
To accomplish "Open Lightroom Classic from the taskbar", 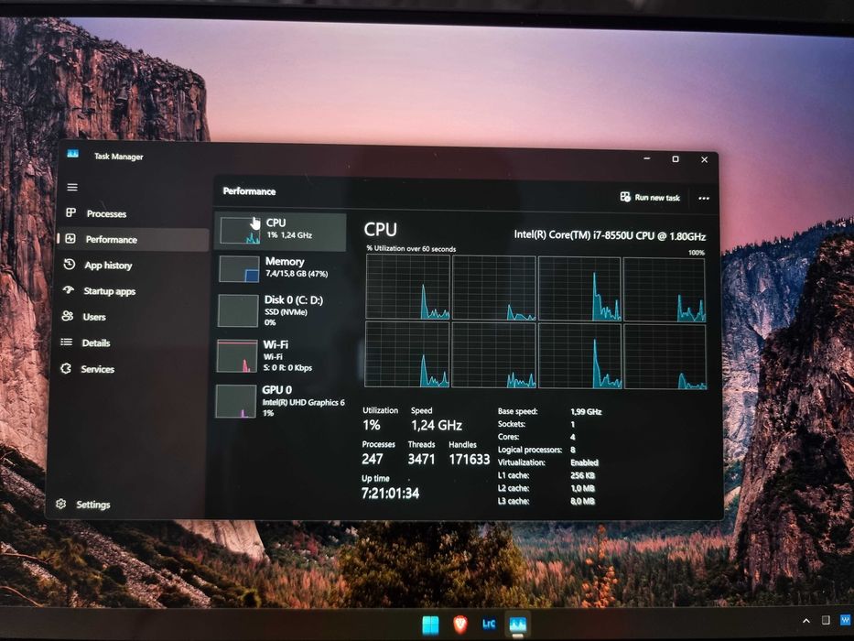I will tap(489, 624).
